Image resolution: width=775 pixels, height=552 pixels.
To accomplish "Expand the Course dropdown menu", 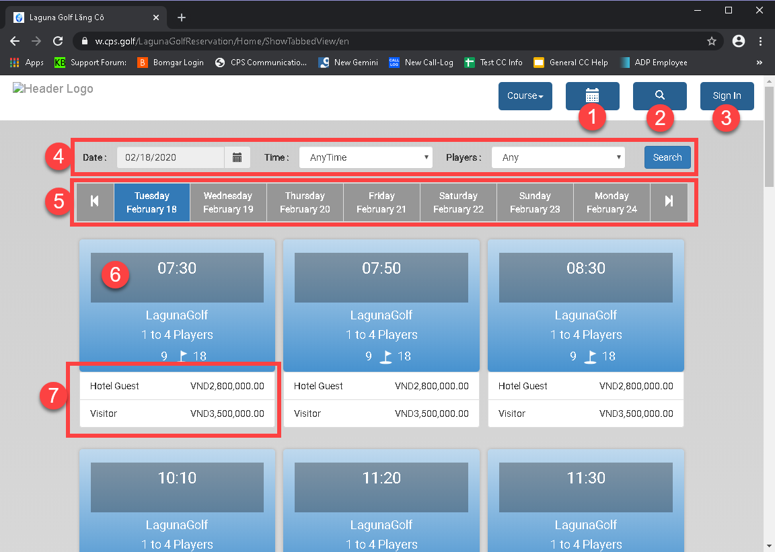I will pos(525,95).
